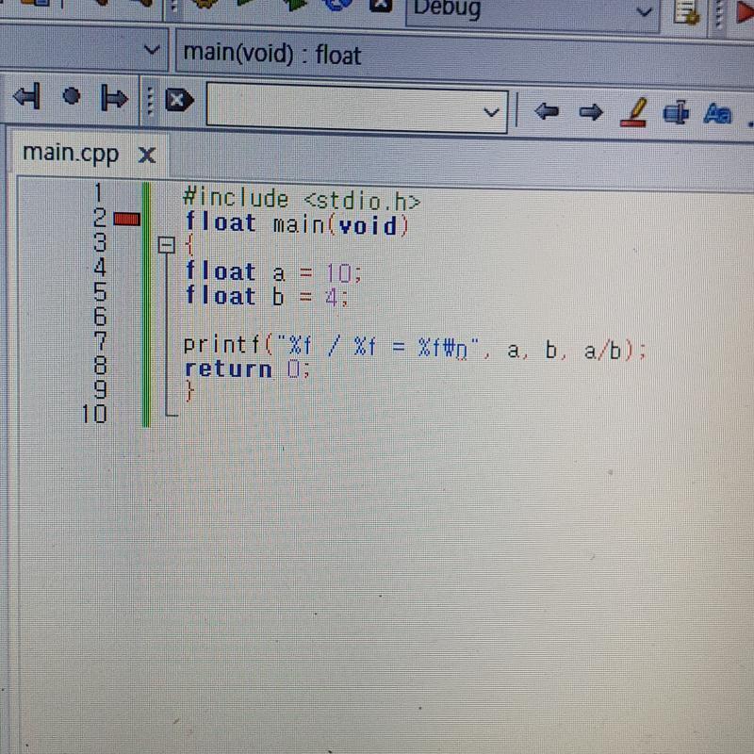Open the search text combo box arrow
Screen dimensions: 754x754
click(491, 113)
